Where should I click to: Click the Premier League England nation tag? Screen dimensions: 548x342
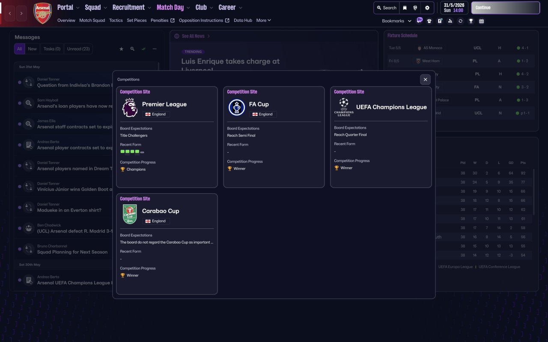pos(156,114)
